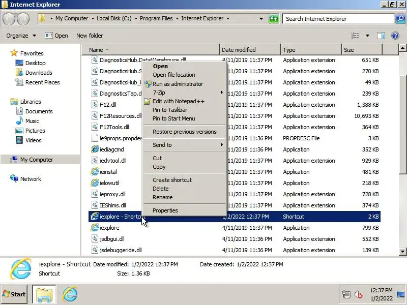
Task: Click the ieinstal application icon
Action: tap(95, 171)
